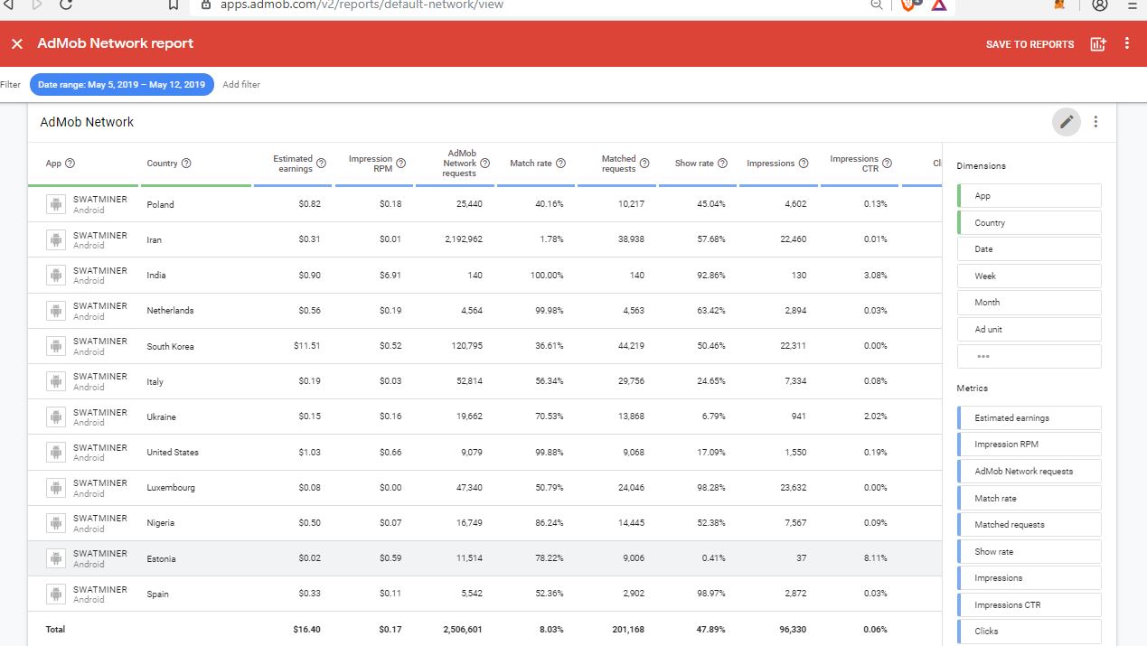Open the MetaMask fox extension icon
1147x646 pixels.
click(1059, 5)
